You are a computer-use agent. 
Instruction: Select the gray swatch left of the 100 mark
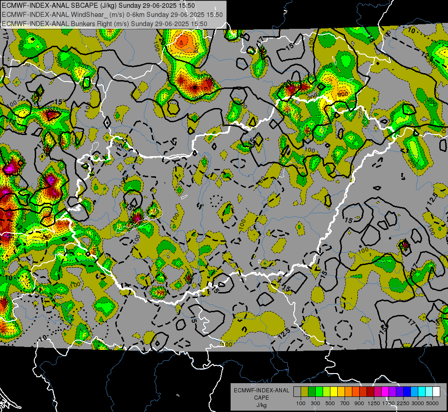297,392
